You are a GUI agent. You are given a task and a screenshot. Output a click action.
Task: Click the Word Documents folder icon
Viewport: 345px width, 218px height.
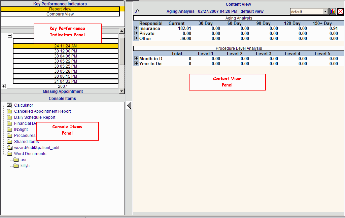[x=9, y=154]
